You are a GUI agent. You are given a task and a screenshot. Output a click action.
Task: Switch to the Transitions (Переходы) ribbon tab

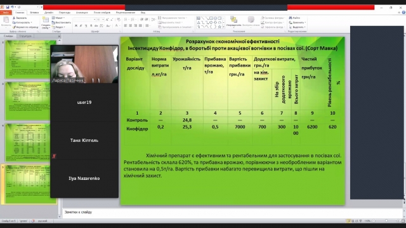tap(65, 13)
